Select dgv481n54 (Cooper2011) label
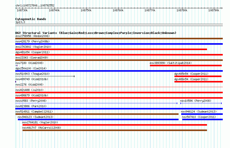The image size is (230, 148). [33, 52]
